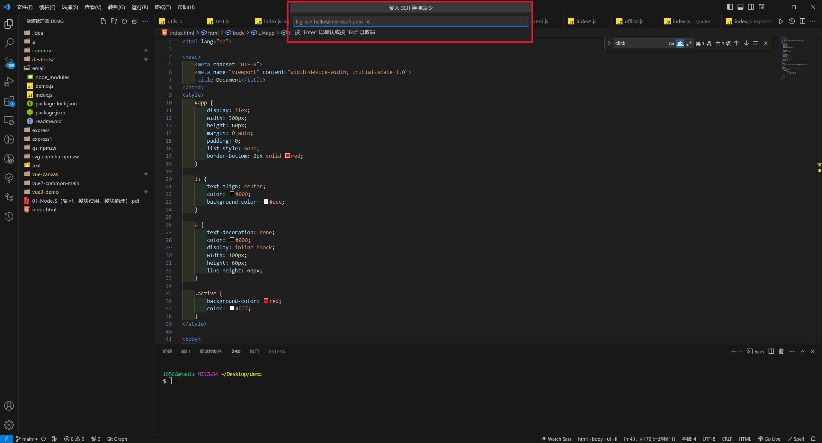Click the SSH connection command input field
The image size is (822, 443).
[411, 22]
